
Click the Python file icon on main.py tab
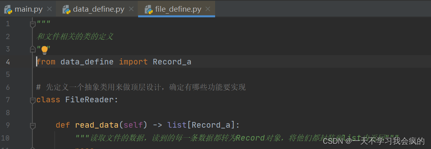[8, 9]
